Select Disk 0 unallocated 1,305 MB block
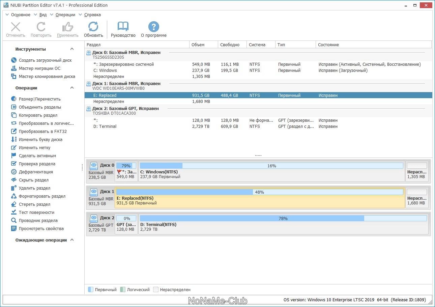 point(417,171)
